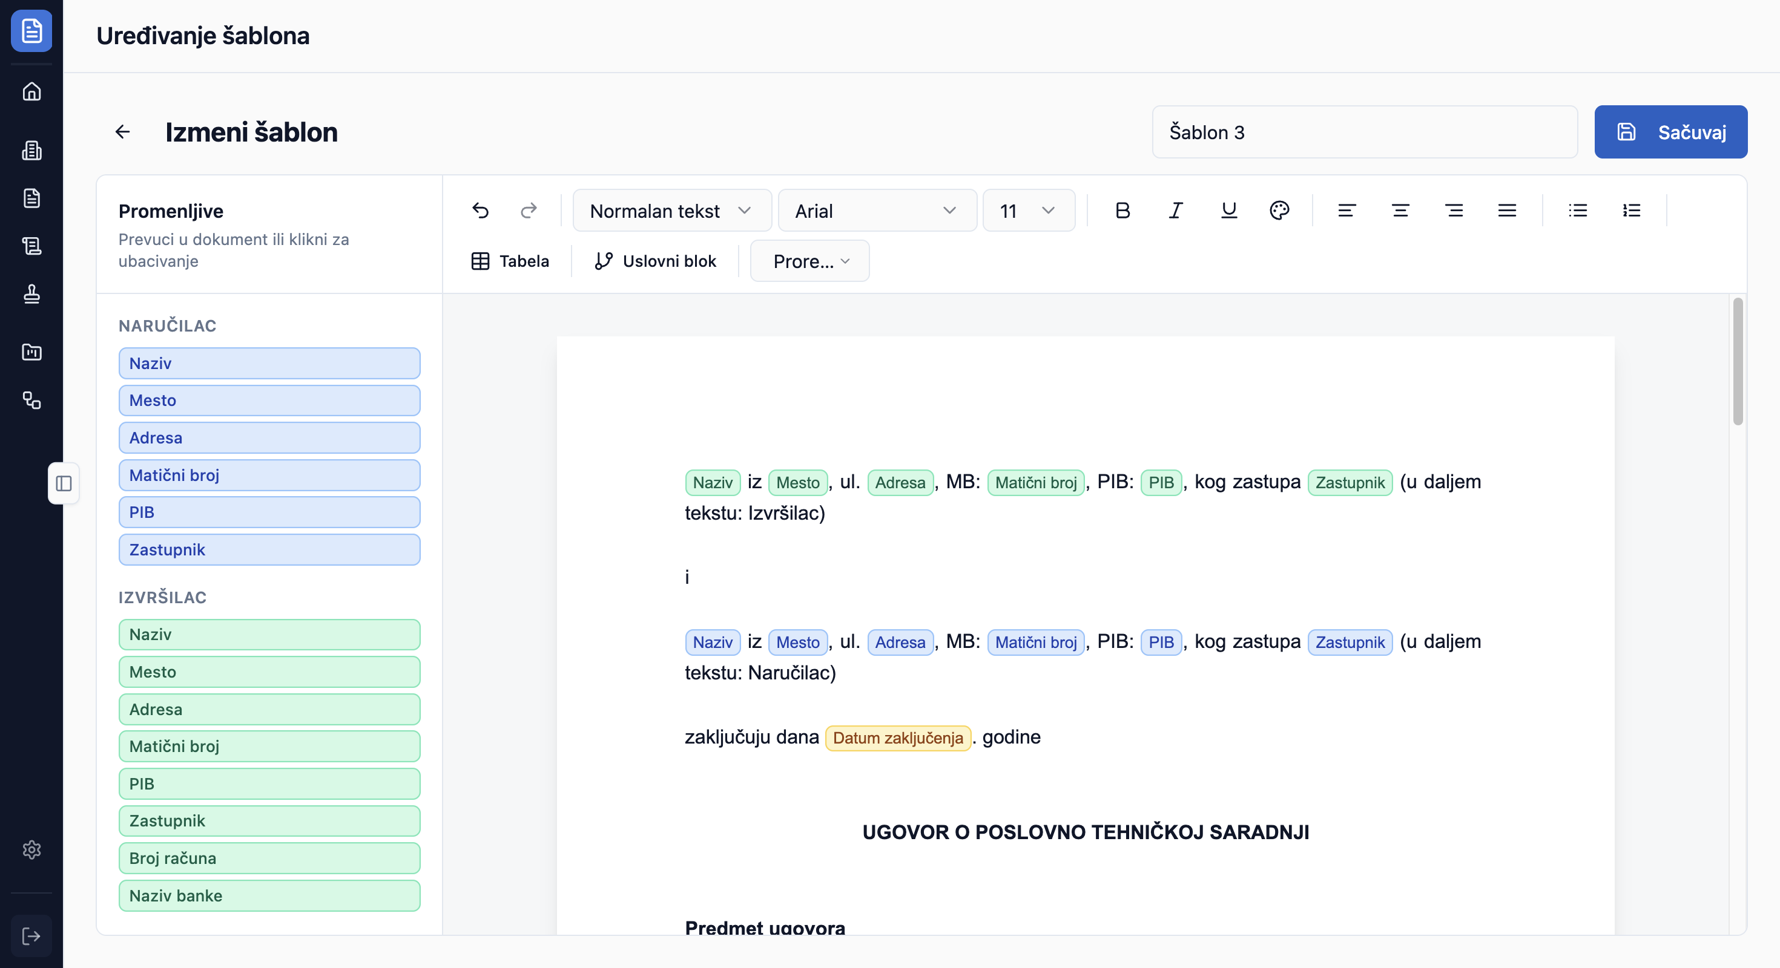Insert an Uslovni blok
This screenshot has width=1780, height=968.
tap(655, 261)
